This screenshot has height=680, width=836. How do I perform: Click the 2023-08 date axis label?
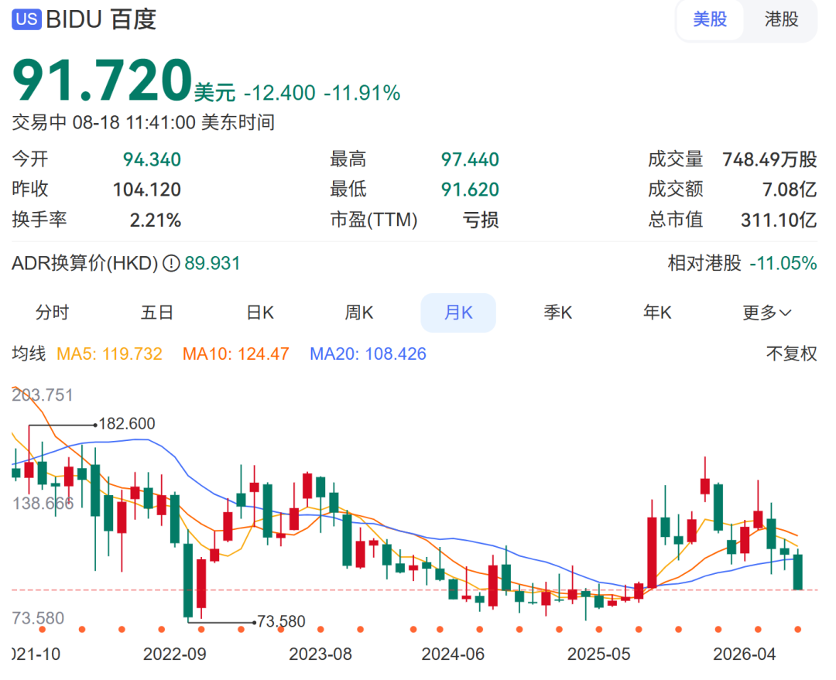pyautogui.click(x=320, y=654)
